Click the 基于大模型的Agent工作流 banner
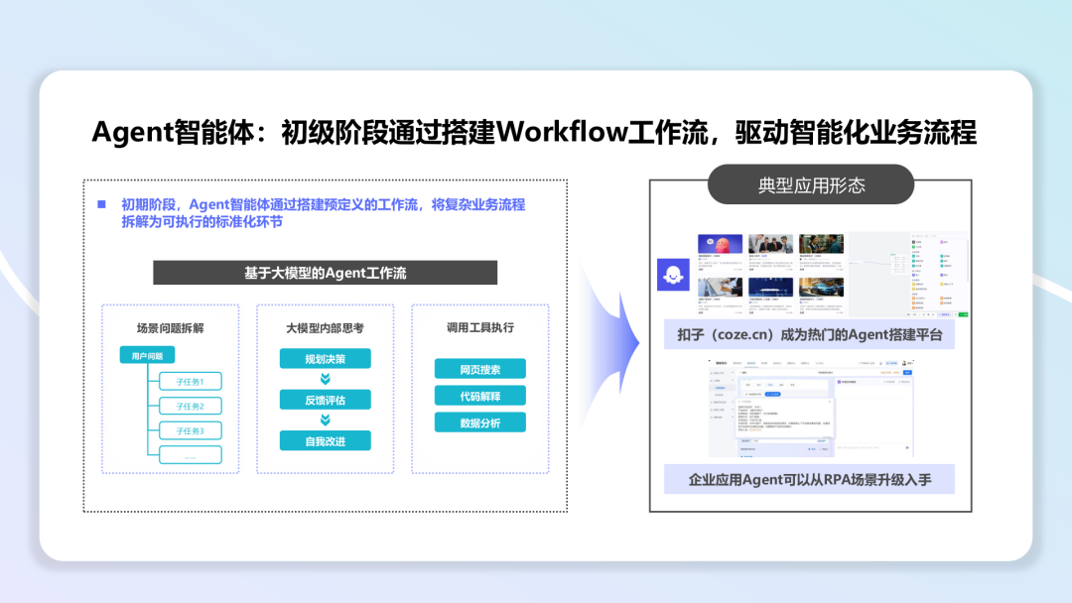 (x=326, y=273)
